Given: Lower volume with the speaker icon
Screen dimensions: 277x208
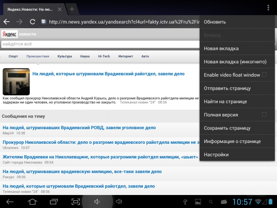Looking at the screenshot, I should click(x=97, y=201).
